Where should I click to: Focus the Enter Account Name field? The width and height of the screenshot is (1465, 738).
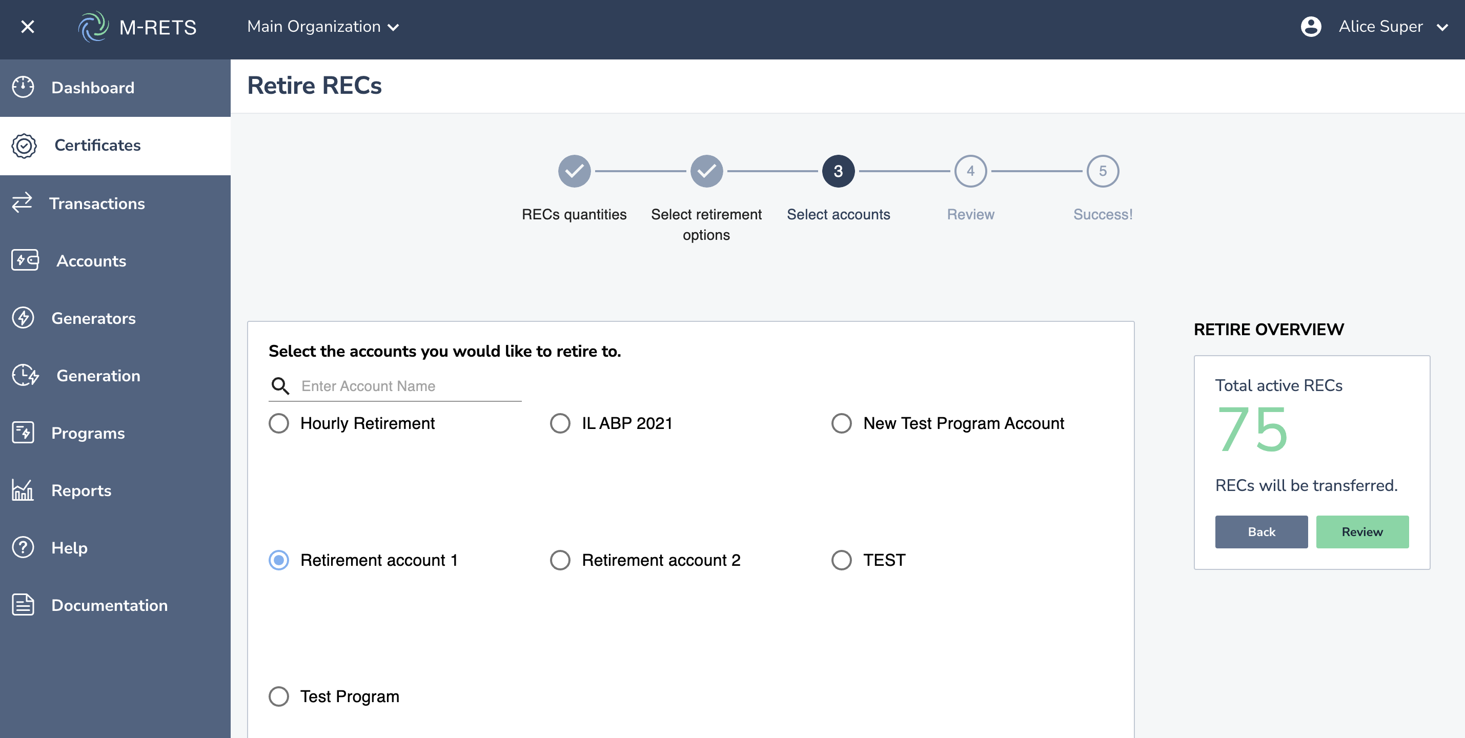pos(410,386)
